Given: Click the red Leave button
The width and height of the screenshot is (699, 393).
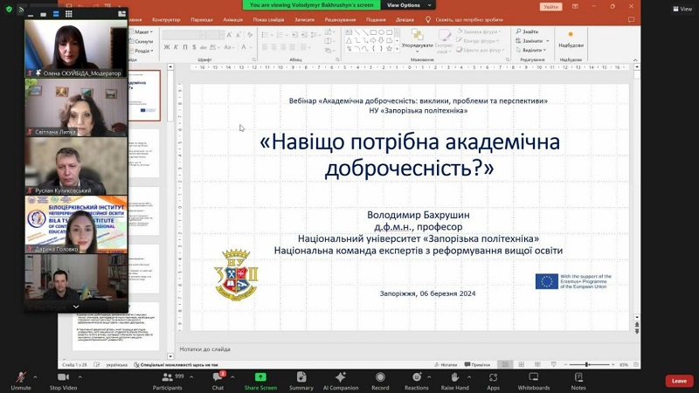Looking at the screenshot, I should [x=679, y=381].
